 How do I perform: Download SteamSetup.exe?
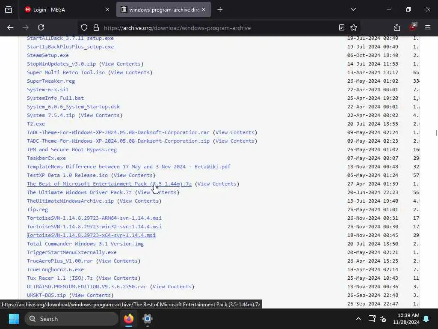(x=48, y=55)
